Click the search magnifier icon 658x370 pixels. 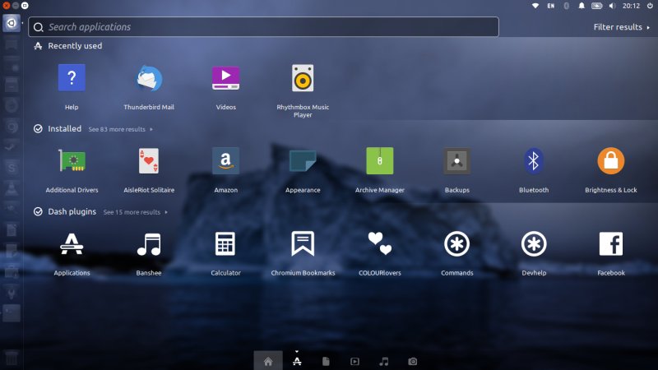tap(39, 27)
